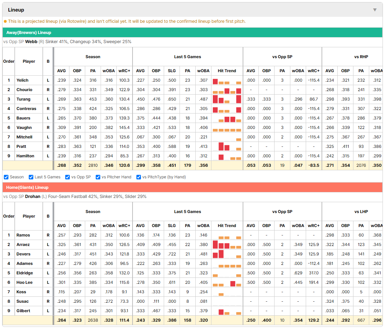385x329 pixels.
Task: Select opposing pitcher Drohan name
Action: pos(33,197)
